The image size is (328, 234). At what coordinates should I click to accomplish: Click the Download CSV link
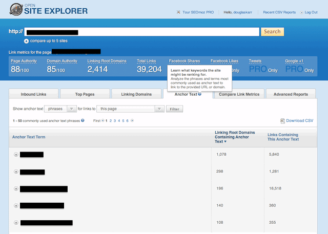(299, 120)
